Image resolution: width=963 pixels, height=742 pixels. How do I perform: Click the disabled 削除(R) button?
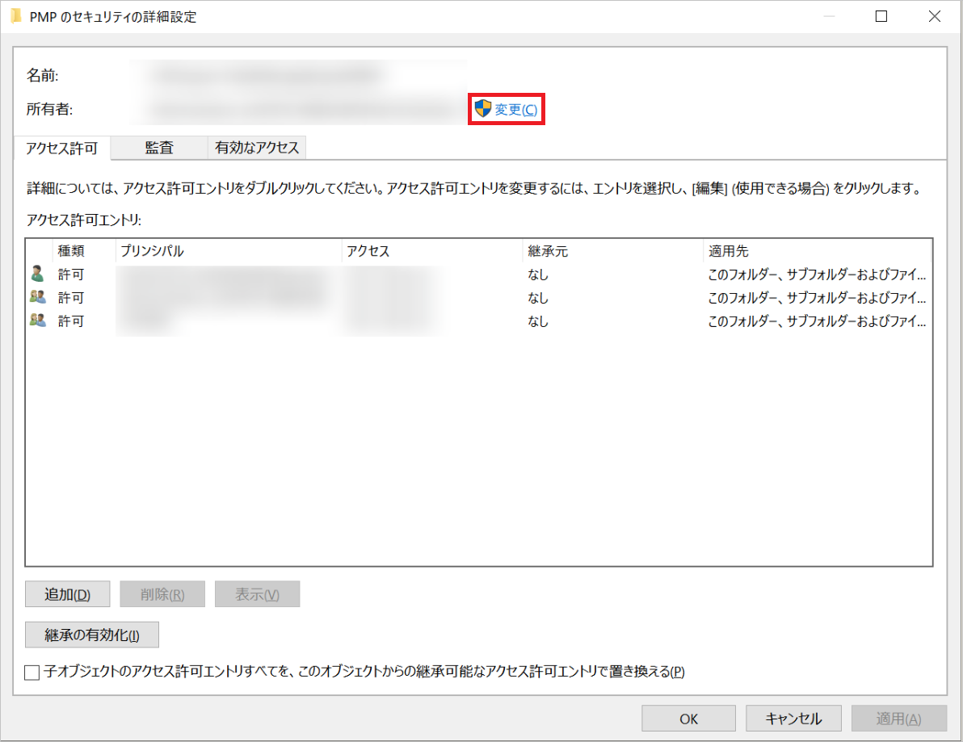(x=162, y=593)
